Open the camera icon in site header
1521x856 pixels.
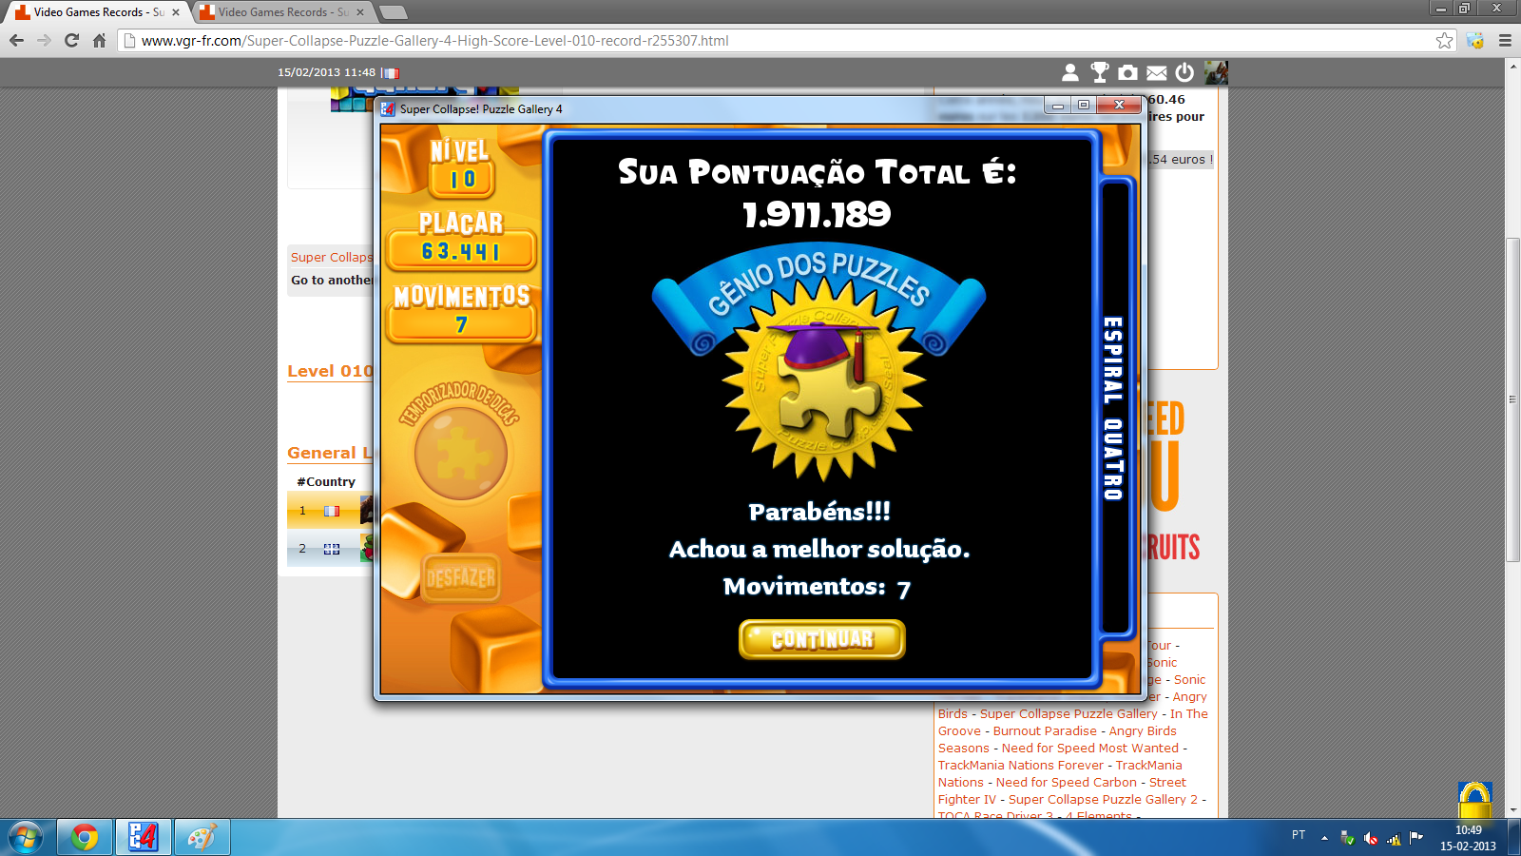coord(1127,72)
